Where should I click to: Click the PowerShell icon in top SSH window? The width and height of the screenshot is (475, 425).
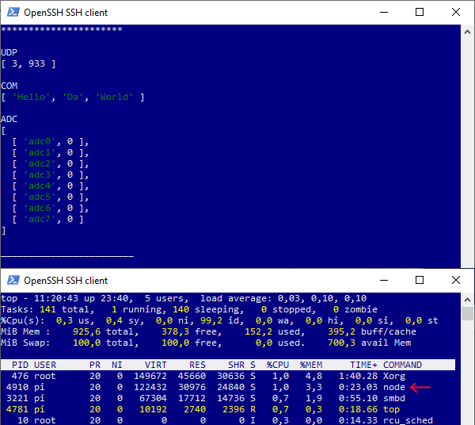click(x=13, y=12)
